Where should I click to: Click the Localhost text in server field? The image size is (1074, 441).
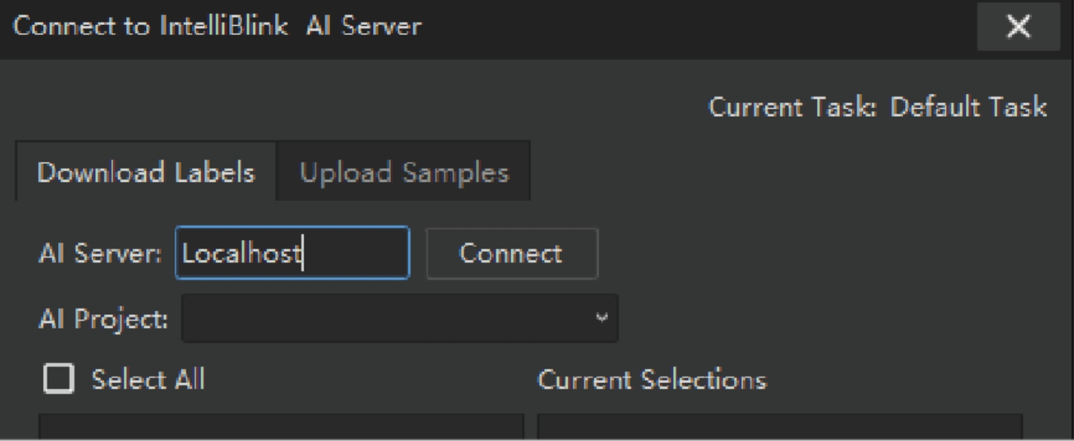tap(241, 254)
